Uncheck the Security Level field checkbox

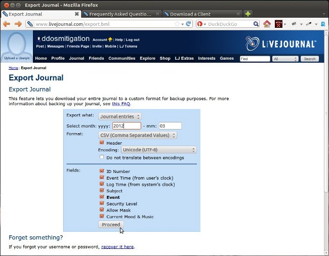(102, 204)
